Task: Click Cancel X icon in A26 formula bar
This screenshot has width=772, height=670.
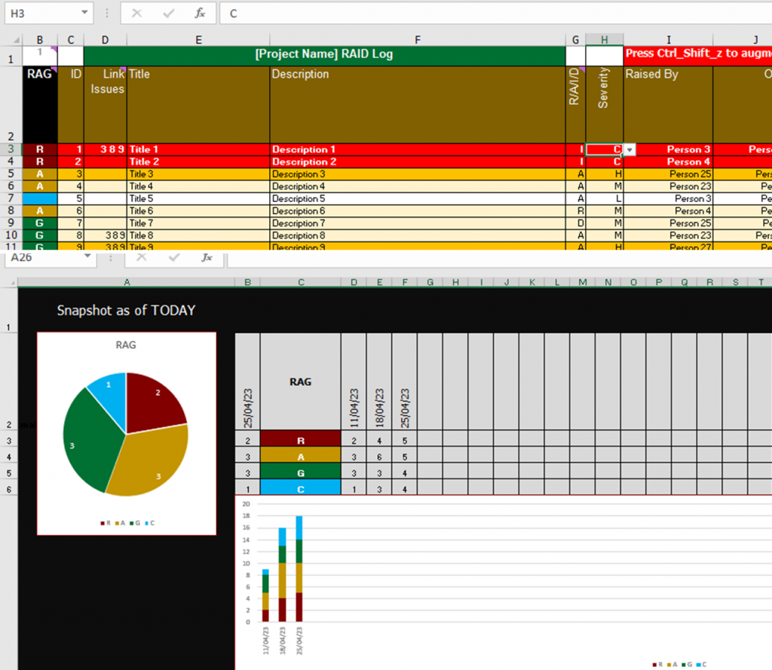Action: point(141,257)
